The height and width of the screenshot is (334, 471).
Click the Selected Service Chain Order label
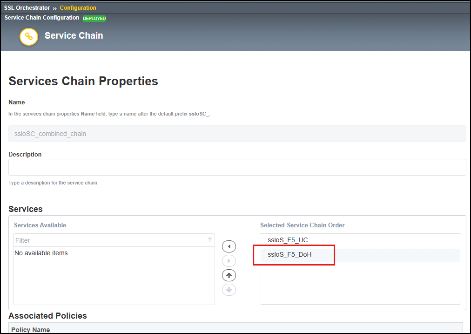tap(303, 225)
